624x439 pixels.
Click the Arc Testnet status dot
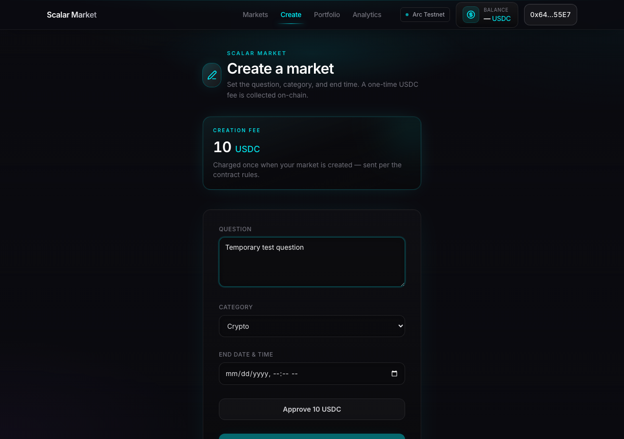point(407,15)
